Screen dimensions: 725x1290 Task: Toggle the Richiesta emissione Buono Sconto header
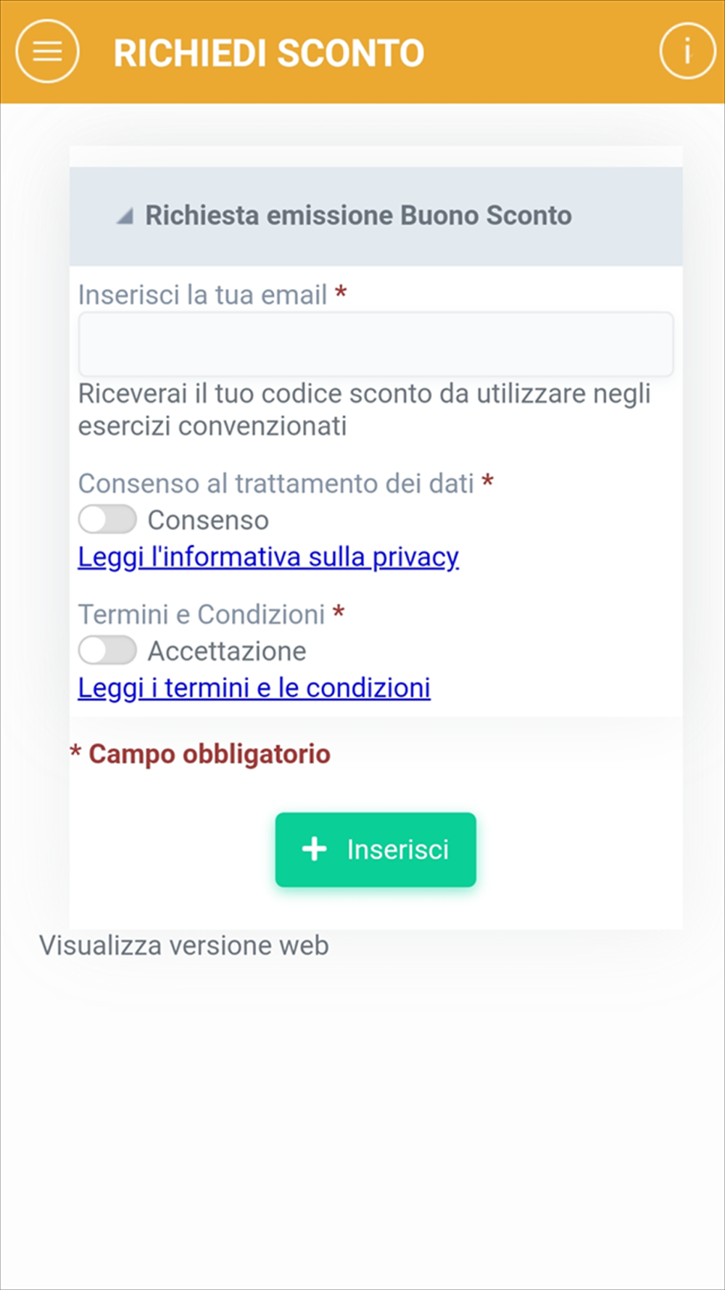point(376,216)
